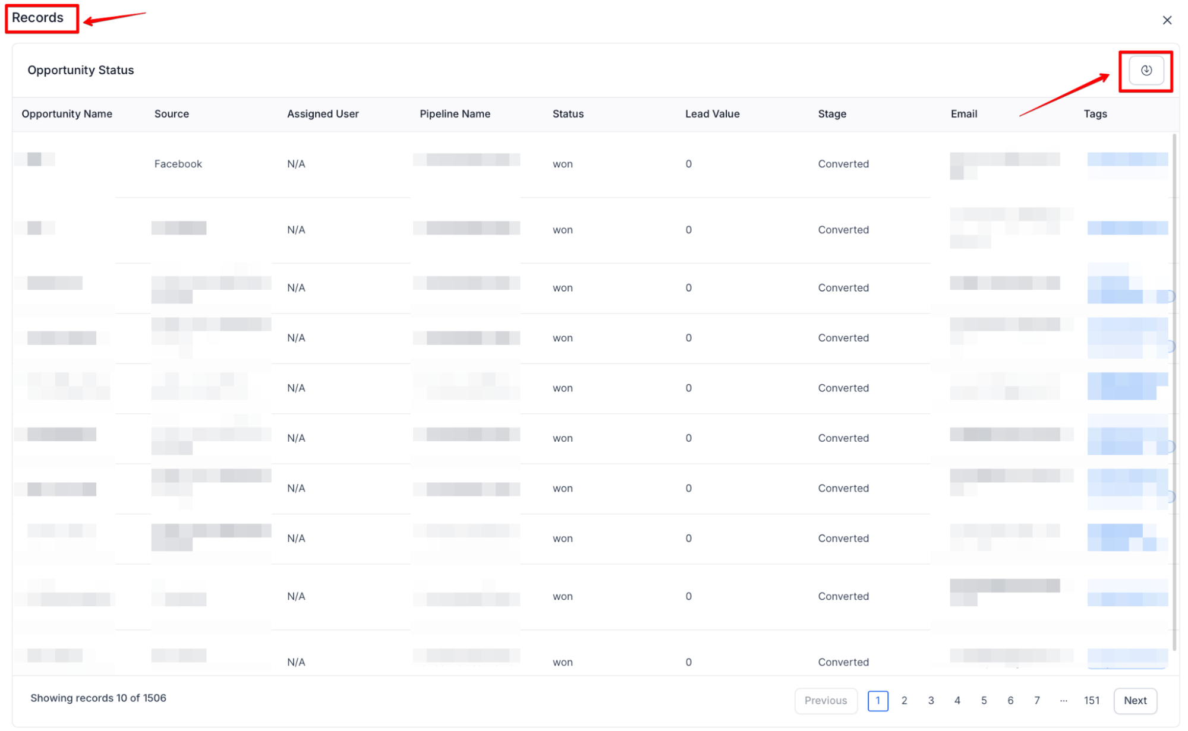The width and height of the screenshot is (1188, 731).
Task: Click the Pipeline Name column header
Action: (455, 114)
